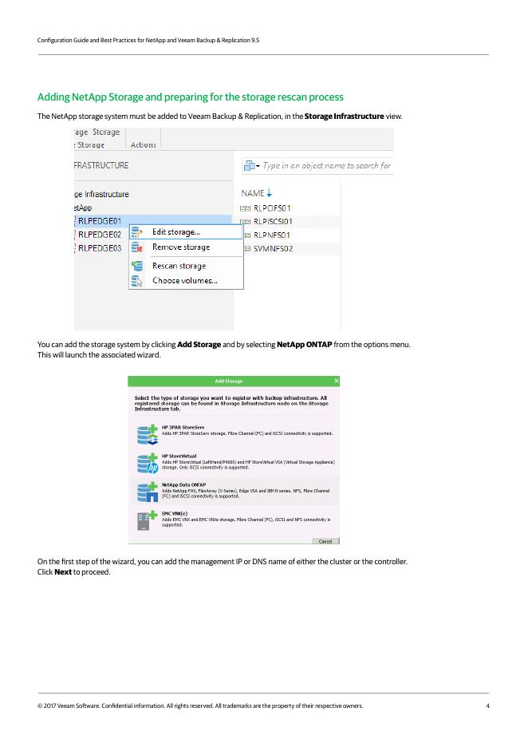
Task: Select HP StoreVirtual option
Action: coord(234,463)
